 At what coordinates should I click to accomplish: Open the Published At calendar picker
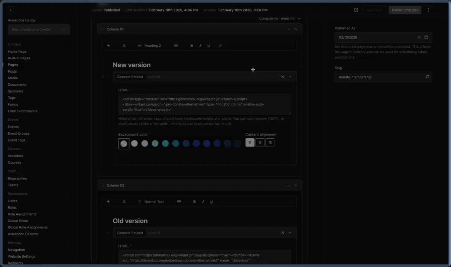click(x=426, y=37)
